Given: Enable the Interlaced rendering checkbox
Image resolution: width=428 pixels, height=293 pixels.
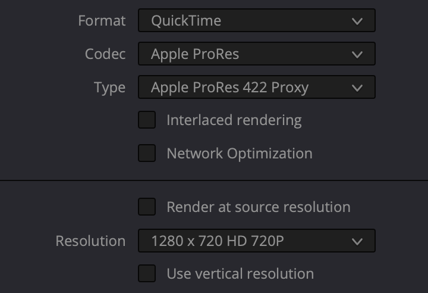Looking at the screenshot, I should click(147, 120).
